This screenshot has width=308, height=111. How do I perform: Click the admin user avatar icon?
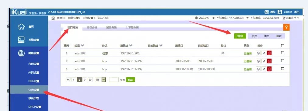click(x=280, y=12)
